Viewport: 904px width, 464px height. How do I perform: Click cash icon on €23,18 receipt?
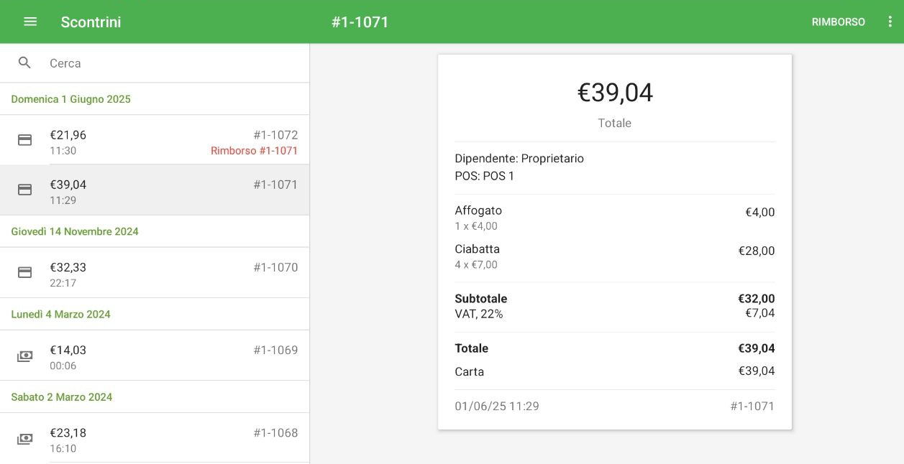24,438
